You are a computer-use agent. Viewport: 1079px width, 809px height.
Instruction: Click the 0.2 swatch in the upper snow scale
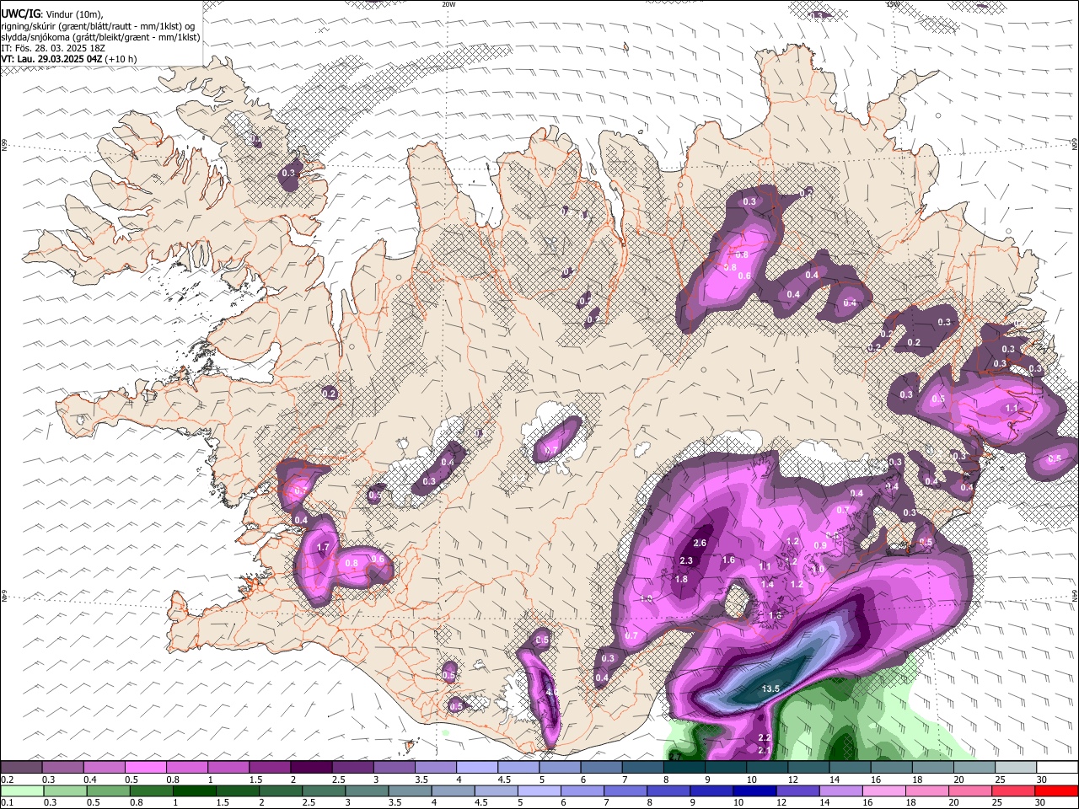(21, 768)
